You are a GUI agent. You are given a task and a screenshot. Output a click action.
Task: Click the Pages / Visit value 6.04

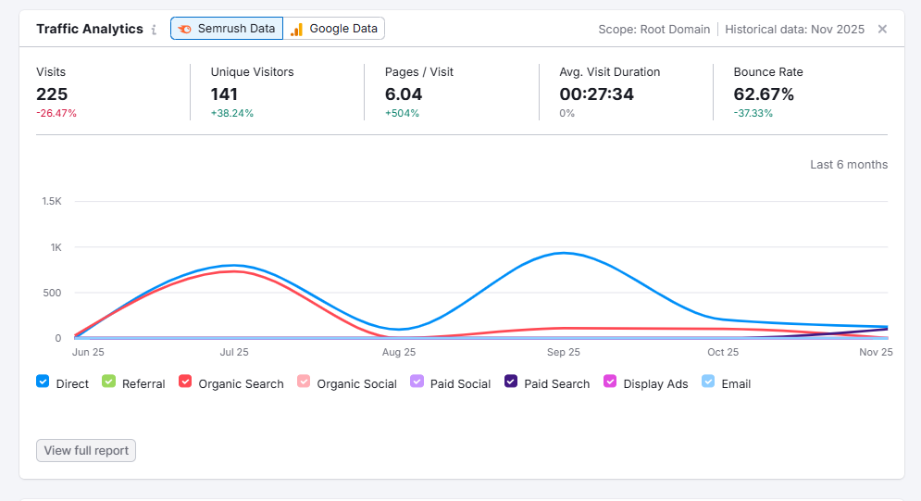click(404, 94)
